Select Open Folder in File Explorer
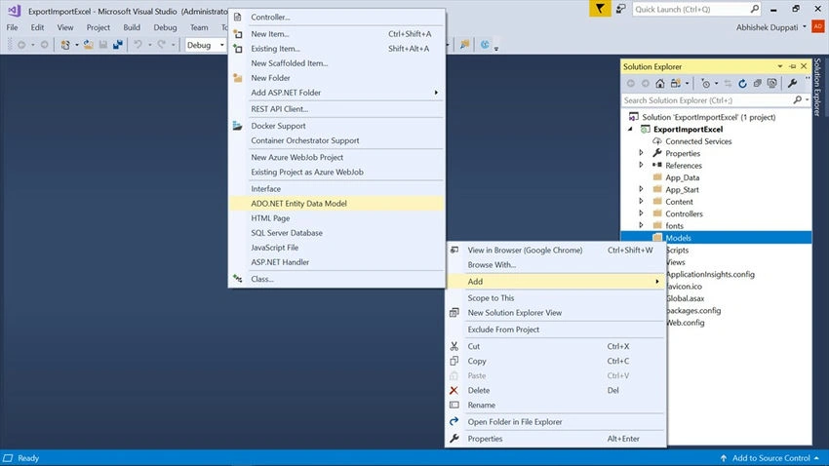This screenshot has width=829, height=466. point(555,422)
